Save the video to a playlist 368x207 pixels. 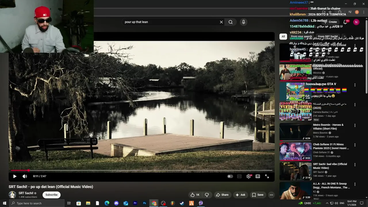coord(258,195)
